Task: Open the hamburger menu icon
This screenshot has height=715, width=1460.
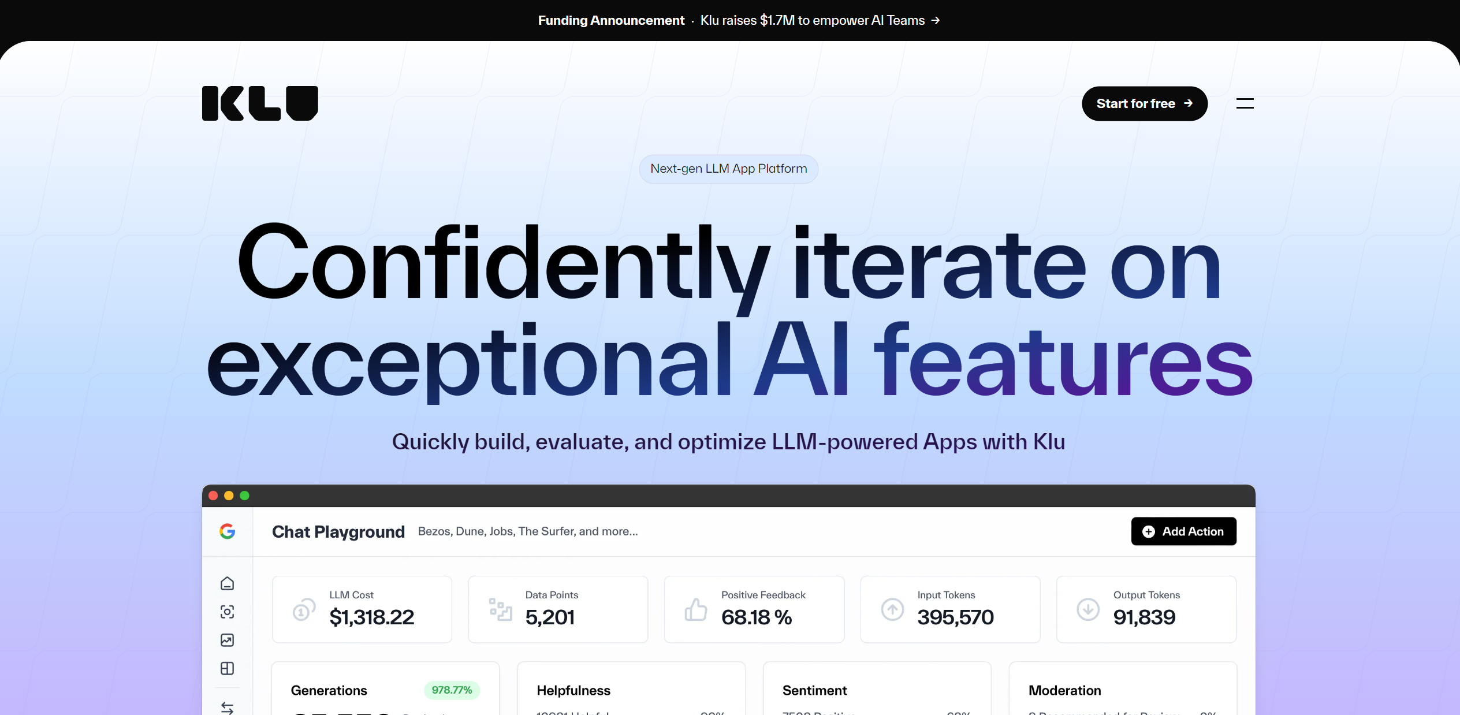Action: click(1245, 103)
